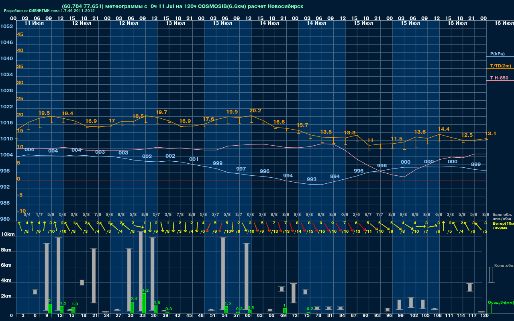514x321 pixels.
Task: Click the -10 temperature axis label
Action: tap(21, 211)
